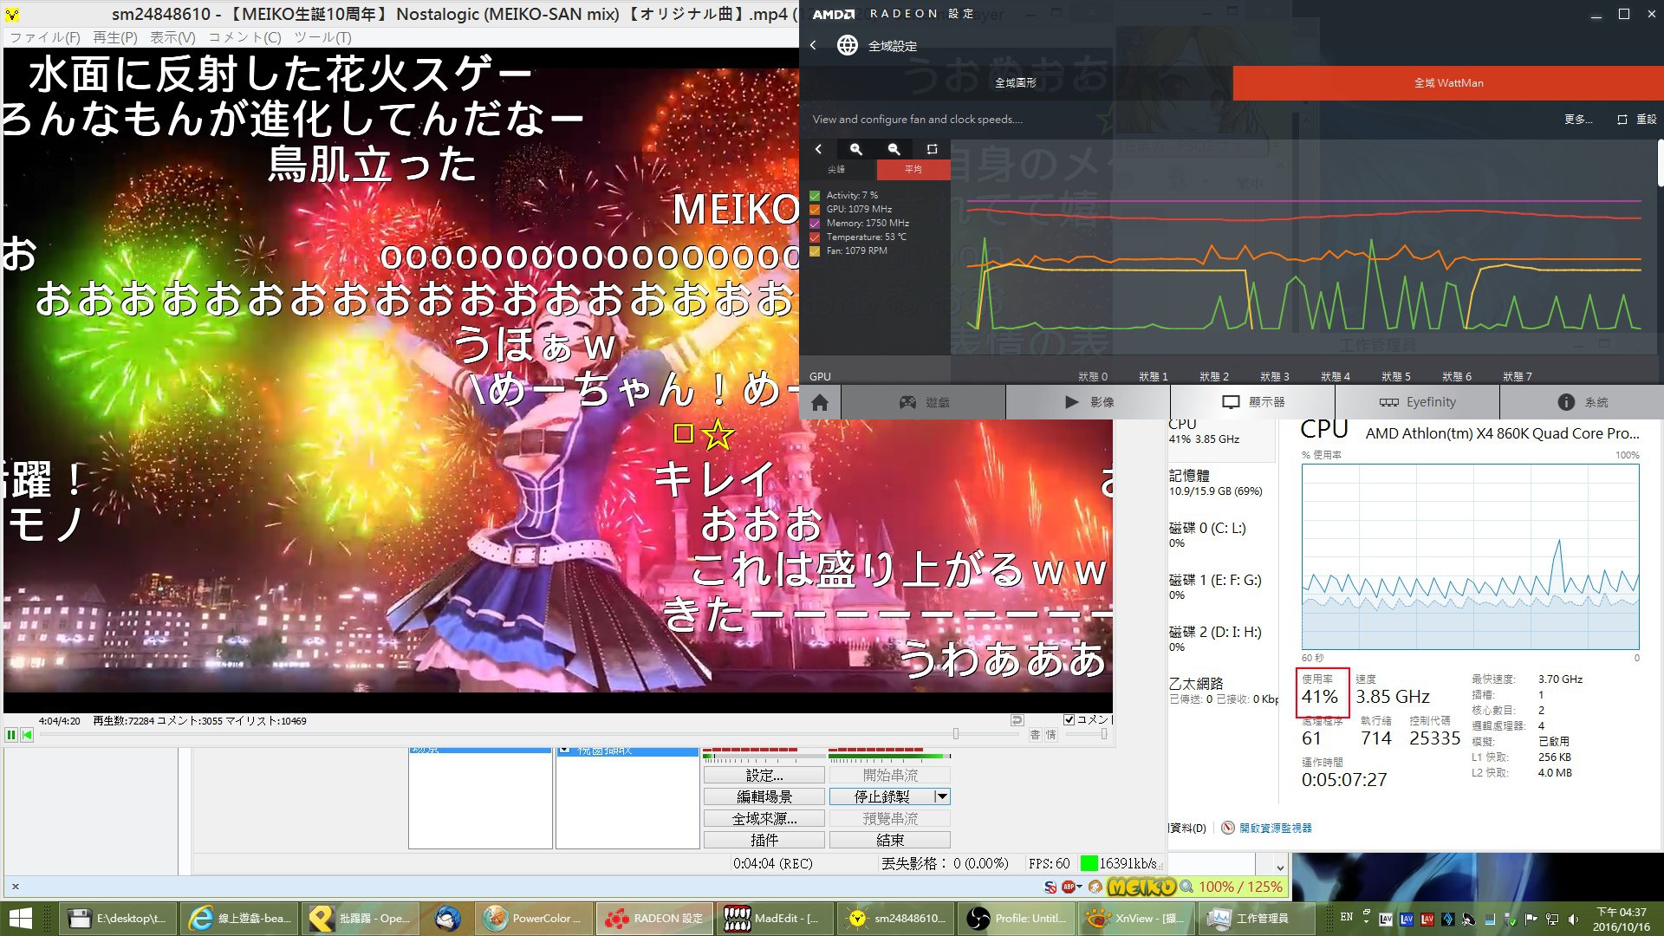The height and width of the screenshot is (936, 1664).
Task: Select 記憶體 in Task Manager sidebar
Action: 1221,483
